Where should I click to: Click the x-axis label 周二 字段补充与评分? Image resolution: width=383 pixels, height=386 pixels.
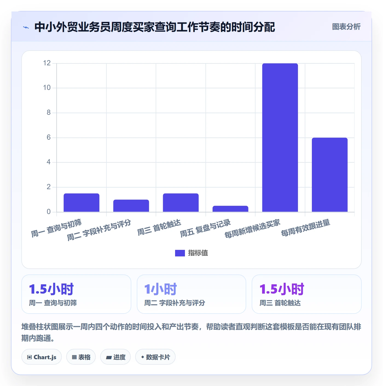99,230
